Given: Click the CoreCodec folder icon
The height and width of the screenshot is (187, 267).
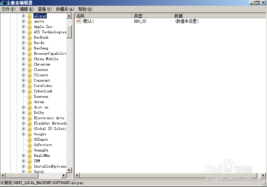Looking at the screenshot, I should coord(30,86).
